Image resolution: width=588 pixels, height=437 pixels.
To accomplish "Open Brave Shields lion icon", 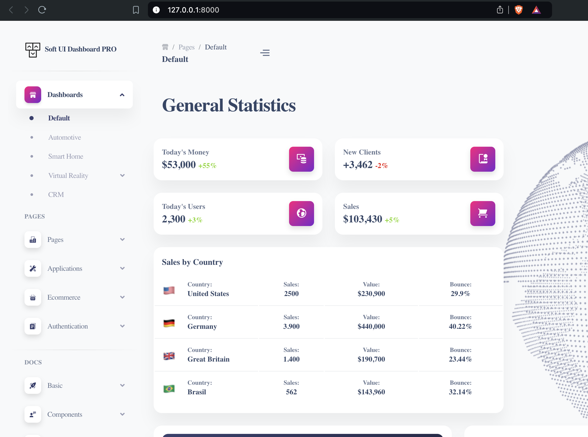I will 519,10.
